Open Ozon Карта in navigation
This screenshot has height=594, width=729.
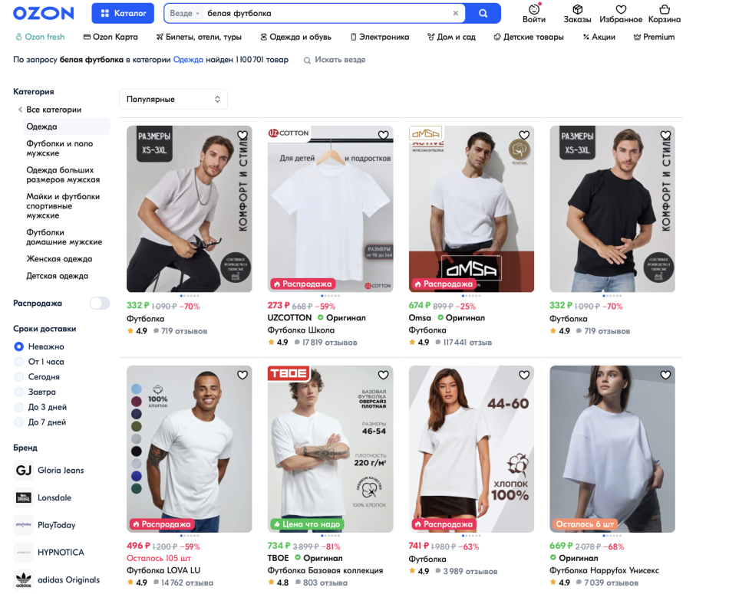pos(111,37)
